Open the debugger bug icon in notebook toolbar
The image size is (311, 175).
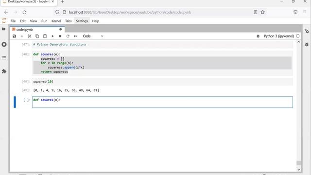pos(258,36)
